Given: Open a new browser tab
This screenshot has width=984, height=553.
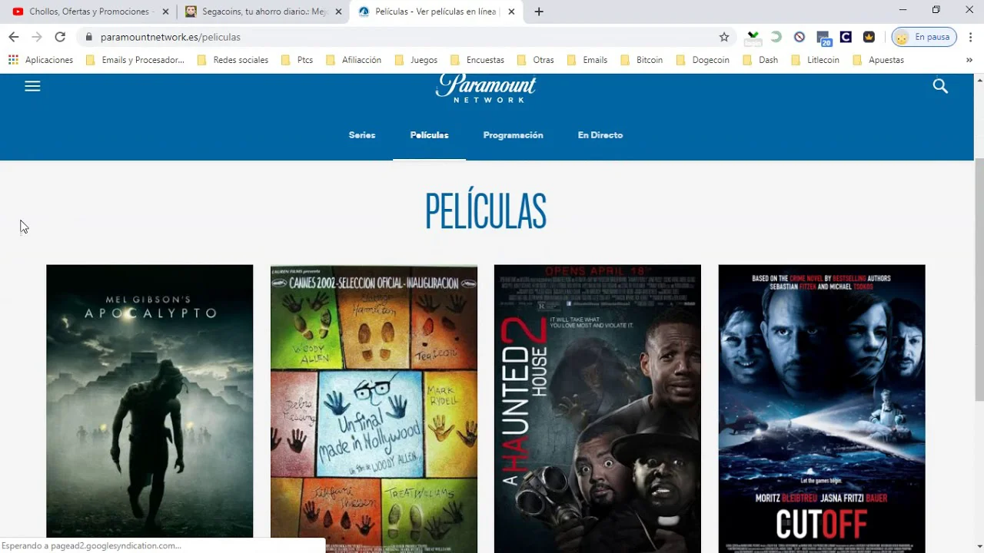Looking at the screenshot, I should click(x=538, y=12).
